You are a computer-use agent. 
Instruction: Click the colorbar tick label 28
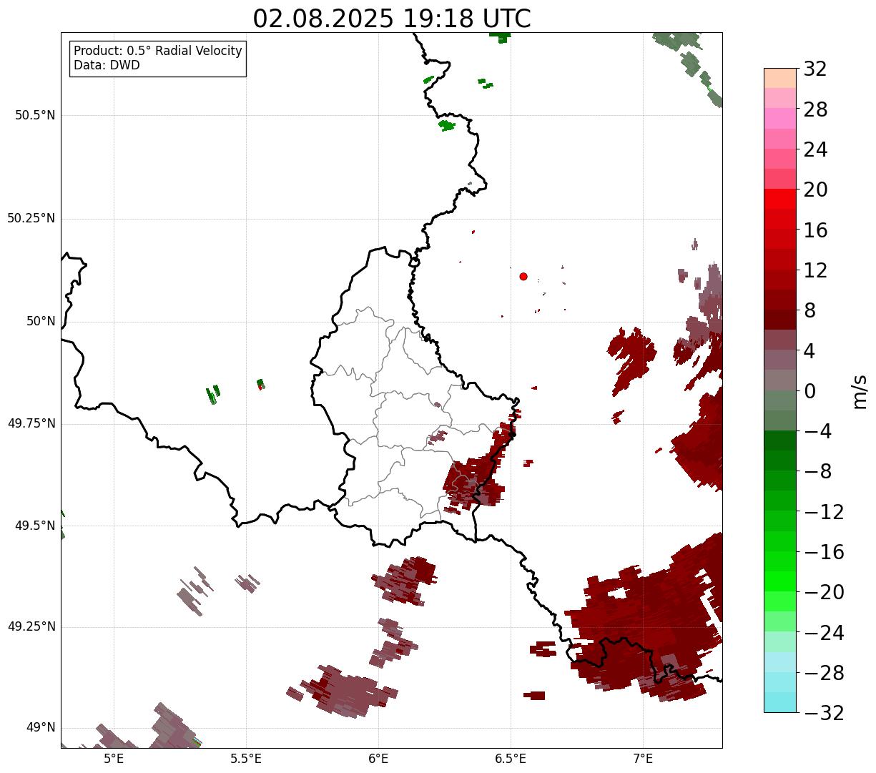point(815,110)
